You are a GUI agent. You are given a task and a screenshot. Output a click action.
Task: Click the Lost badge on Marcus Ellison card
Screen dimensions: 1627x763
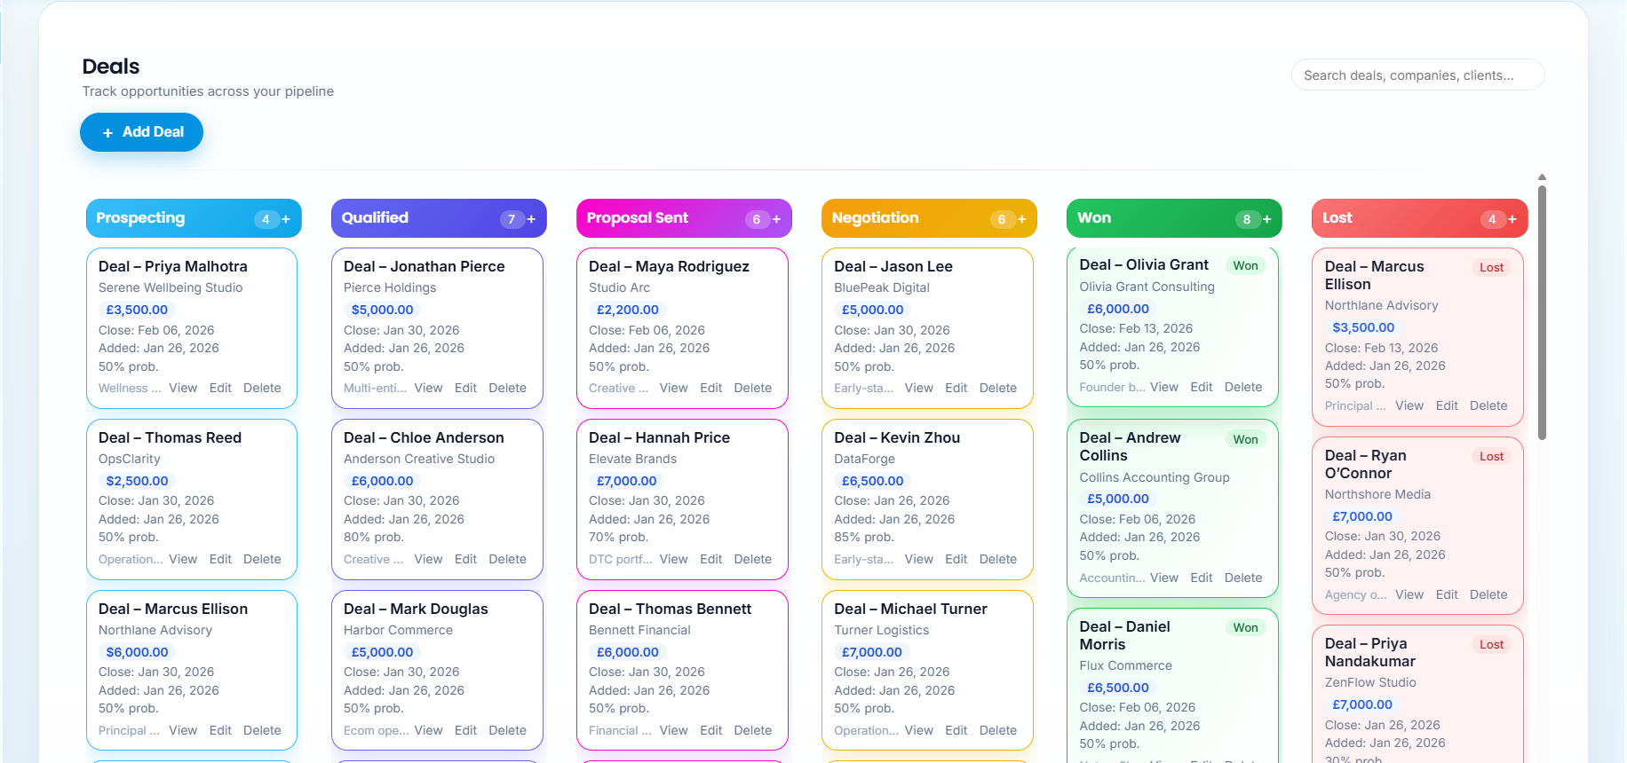(1491, 267)
